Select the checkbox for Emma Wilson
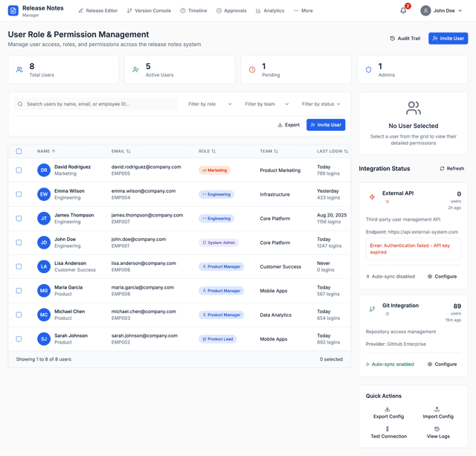 click(19, 194)
